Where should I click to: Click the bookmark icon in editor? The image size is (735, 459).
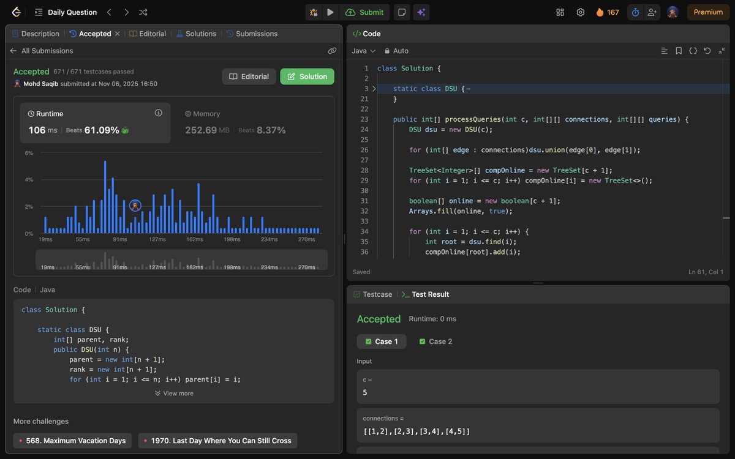point(679,51)
